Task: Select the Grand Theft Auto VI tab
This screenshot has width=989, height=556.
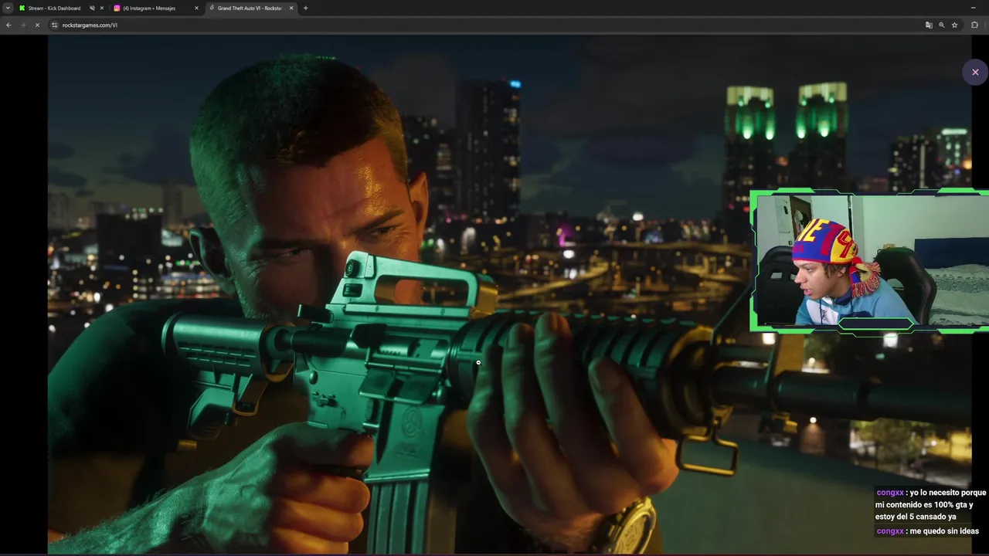Action: tap(251, 8)
